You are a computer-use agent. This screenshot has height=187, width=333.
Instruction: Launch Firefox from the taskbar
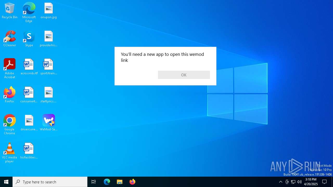click(x=132, y=182)
